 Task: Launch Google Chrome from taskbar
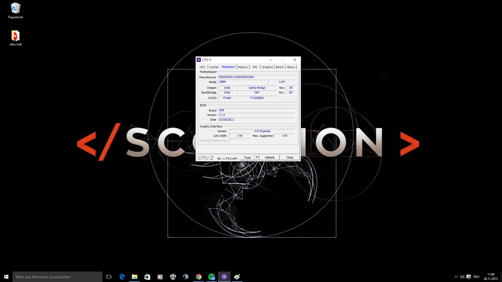(199, 277)
